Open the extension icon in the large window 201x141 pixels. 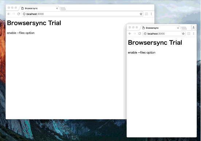(146, 14)
